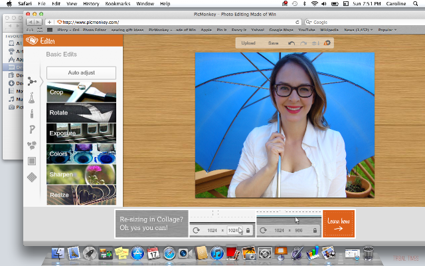Image resolution: width=425 pixels, height=266 pixels.
Task: Open the Frames square icon
Action: click(x=32, y=161)
